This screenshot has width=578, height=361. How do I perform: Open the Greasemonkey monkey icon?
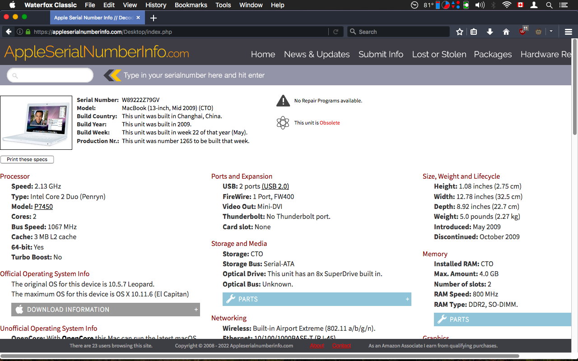click(538, 32)
